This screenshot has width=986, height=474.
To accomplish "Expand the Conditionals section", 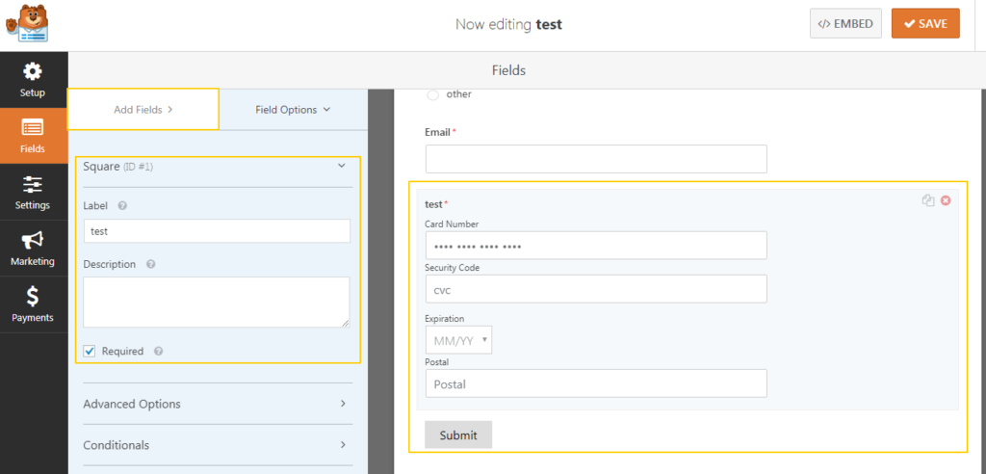I will tap(214, 445).
